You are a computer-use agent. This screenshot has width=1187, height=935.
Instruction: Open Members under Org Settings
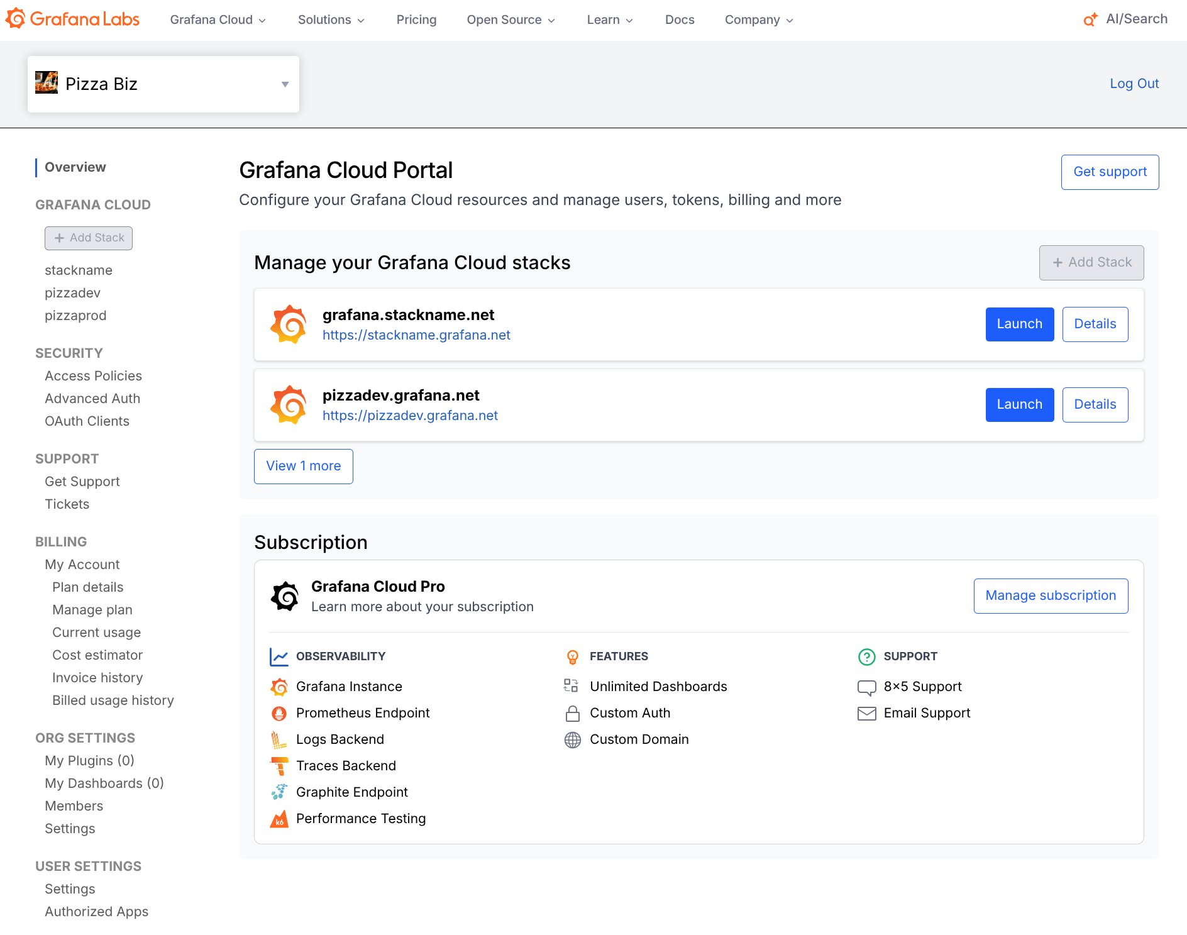click(74, 806)
